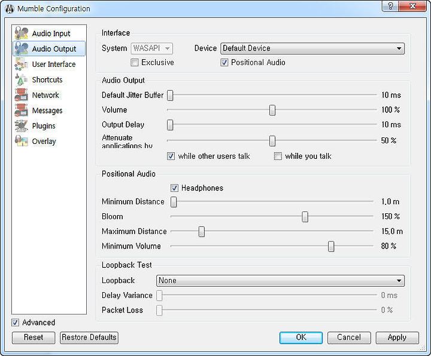Screen dimensions: 431x356
Task: Click the Output Delay slider handle
Action: (x=170, y=125)
